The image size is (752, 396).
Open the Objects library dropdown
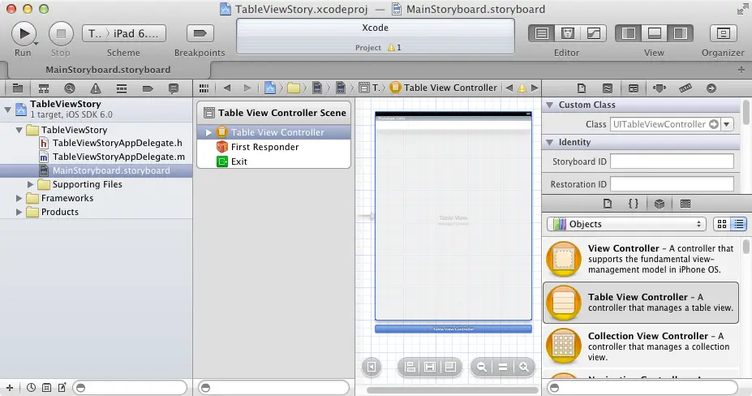[x=625, y=224]
